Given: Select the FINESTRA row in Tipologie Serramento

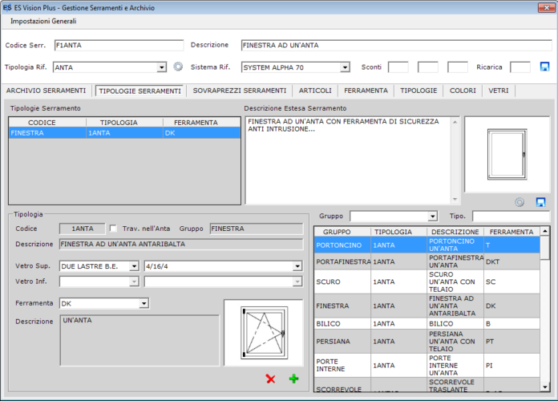Looking at the screenshot, I should click(124, 133).
